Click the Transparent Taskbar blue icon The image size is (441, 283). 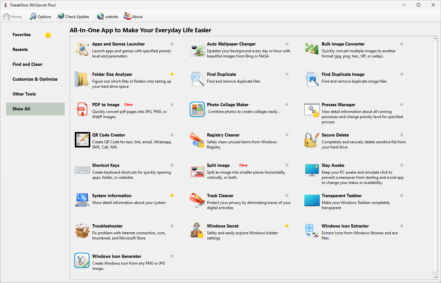312,200
